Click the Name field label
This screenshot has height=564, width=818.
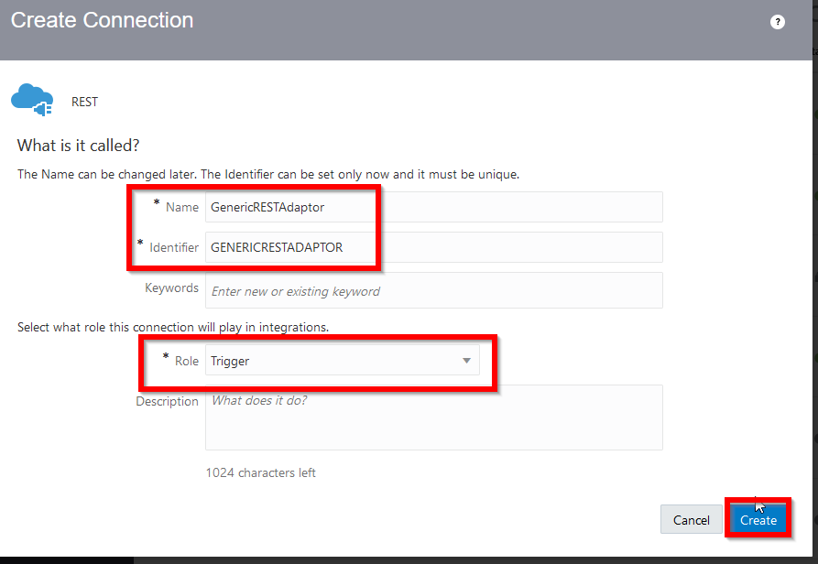click(182, 207)
